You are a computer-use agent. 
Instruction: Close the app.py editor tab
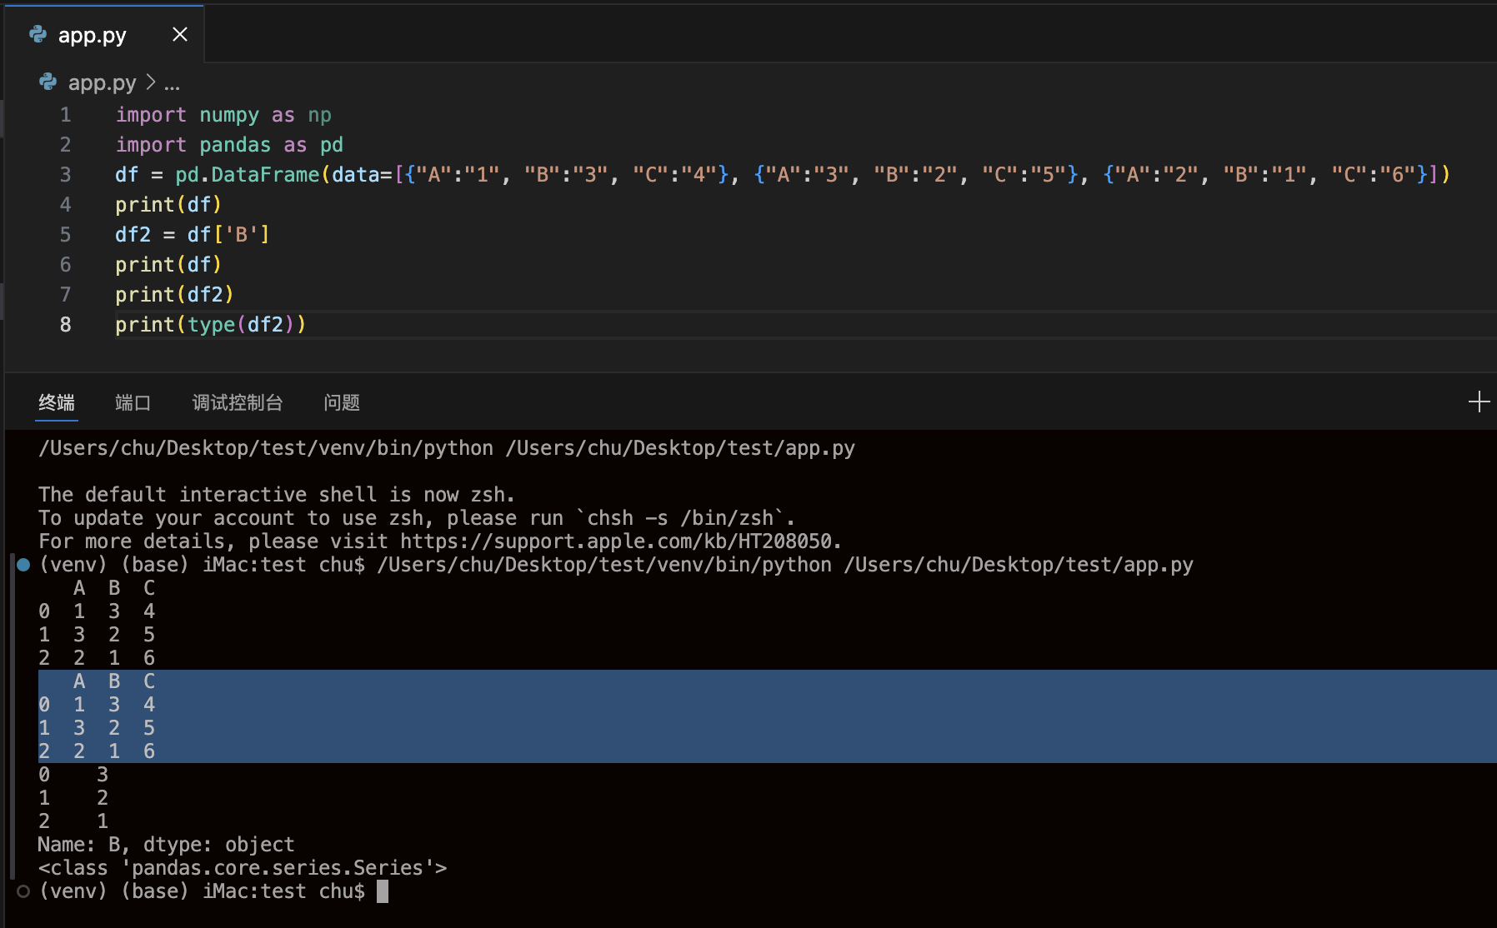click(x=179, y=34)
